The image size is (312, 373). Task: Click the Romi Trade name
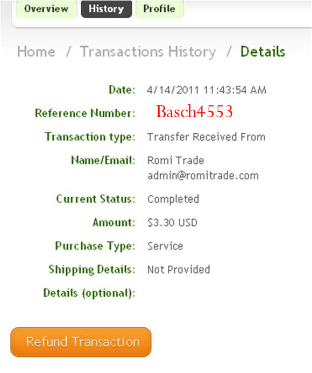[x=175, y=160]
